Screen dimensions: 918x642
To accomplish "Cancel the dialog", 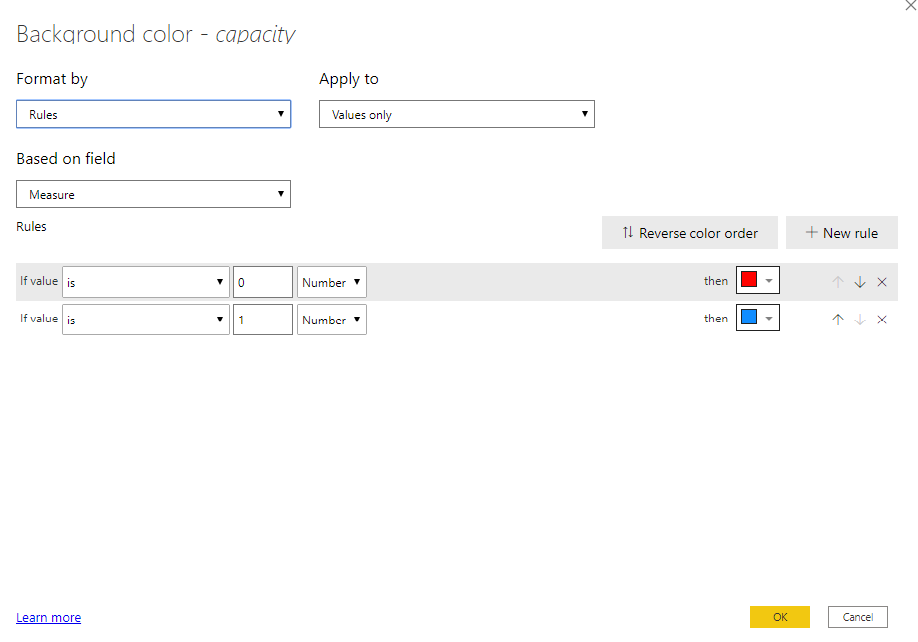I will (x=858, y=617).
